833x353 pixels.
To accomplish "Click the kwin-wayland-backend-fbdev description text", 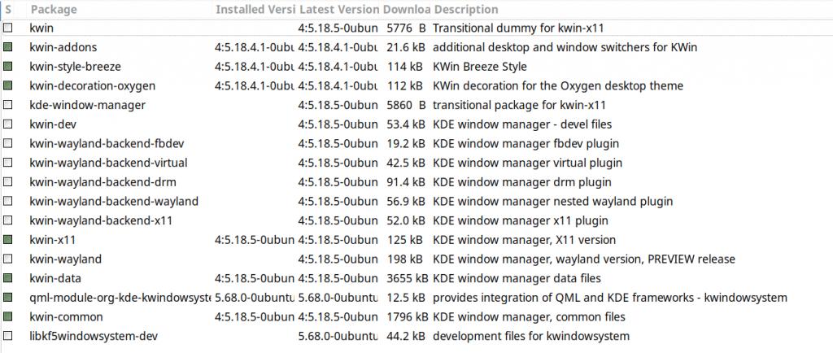I will coord(521,144).
